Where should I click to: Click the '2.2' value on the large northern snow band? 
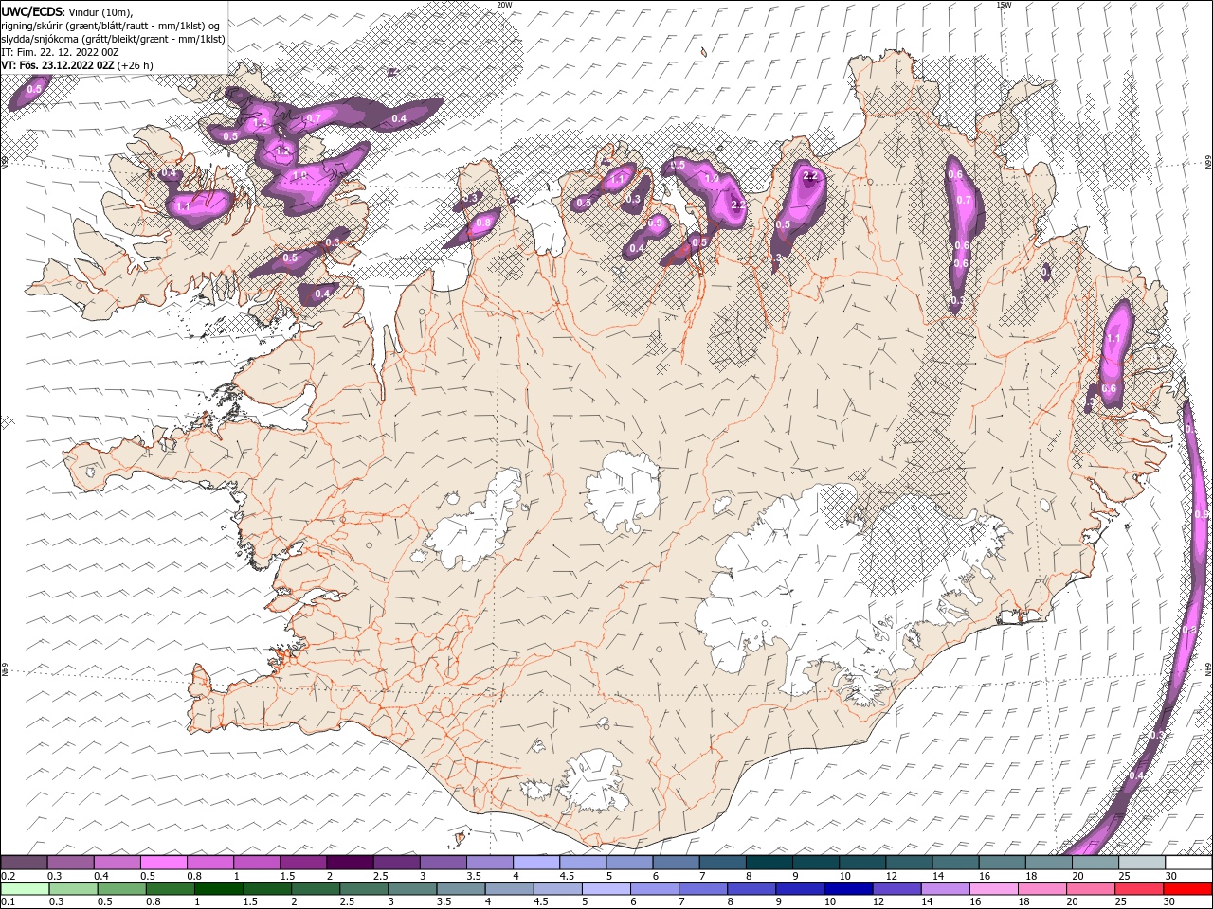tap(810, 176)
